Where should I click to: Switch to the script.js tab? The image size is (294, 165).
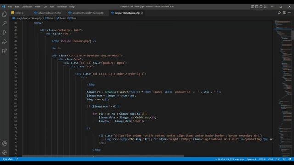click(19, 13)
